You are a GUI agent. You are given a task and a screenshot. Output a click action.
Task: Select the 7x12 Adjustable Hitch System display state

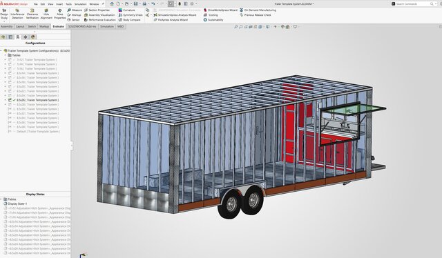(39, 208)
